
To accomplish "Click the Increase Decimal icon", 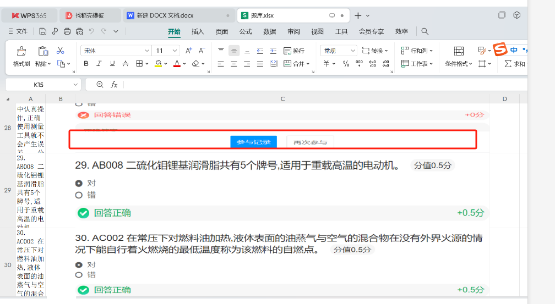I will [372, 64].
